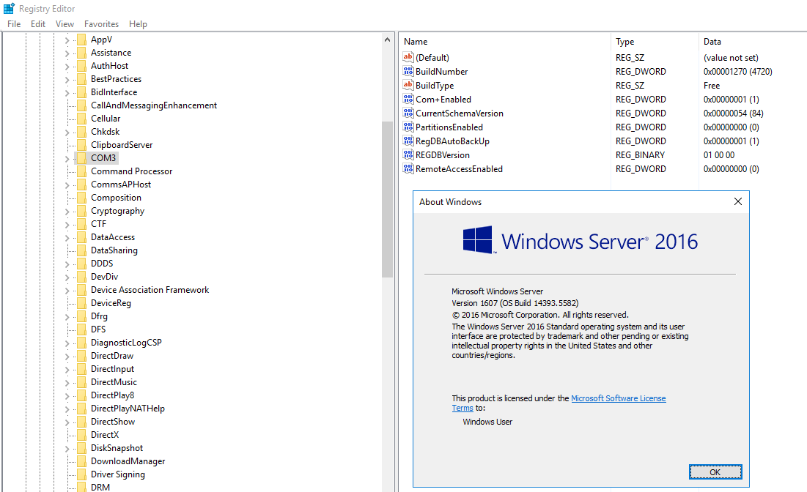
Task: Click the ClipboardServer folder icon
Action: pyautogui.click(x=81, y=144)
